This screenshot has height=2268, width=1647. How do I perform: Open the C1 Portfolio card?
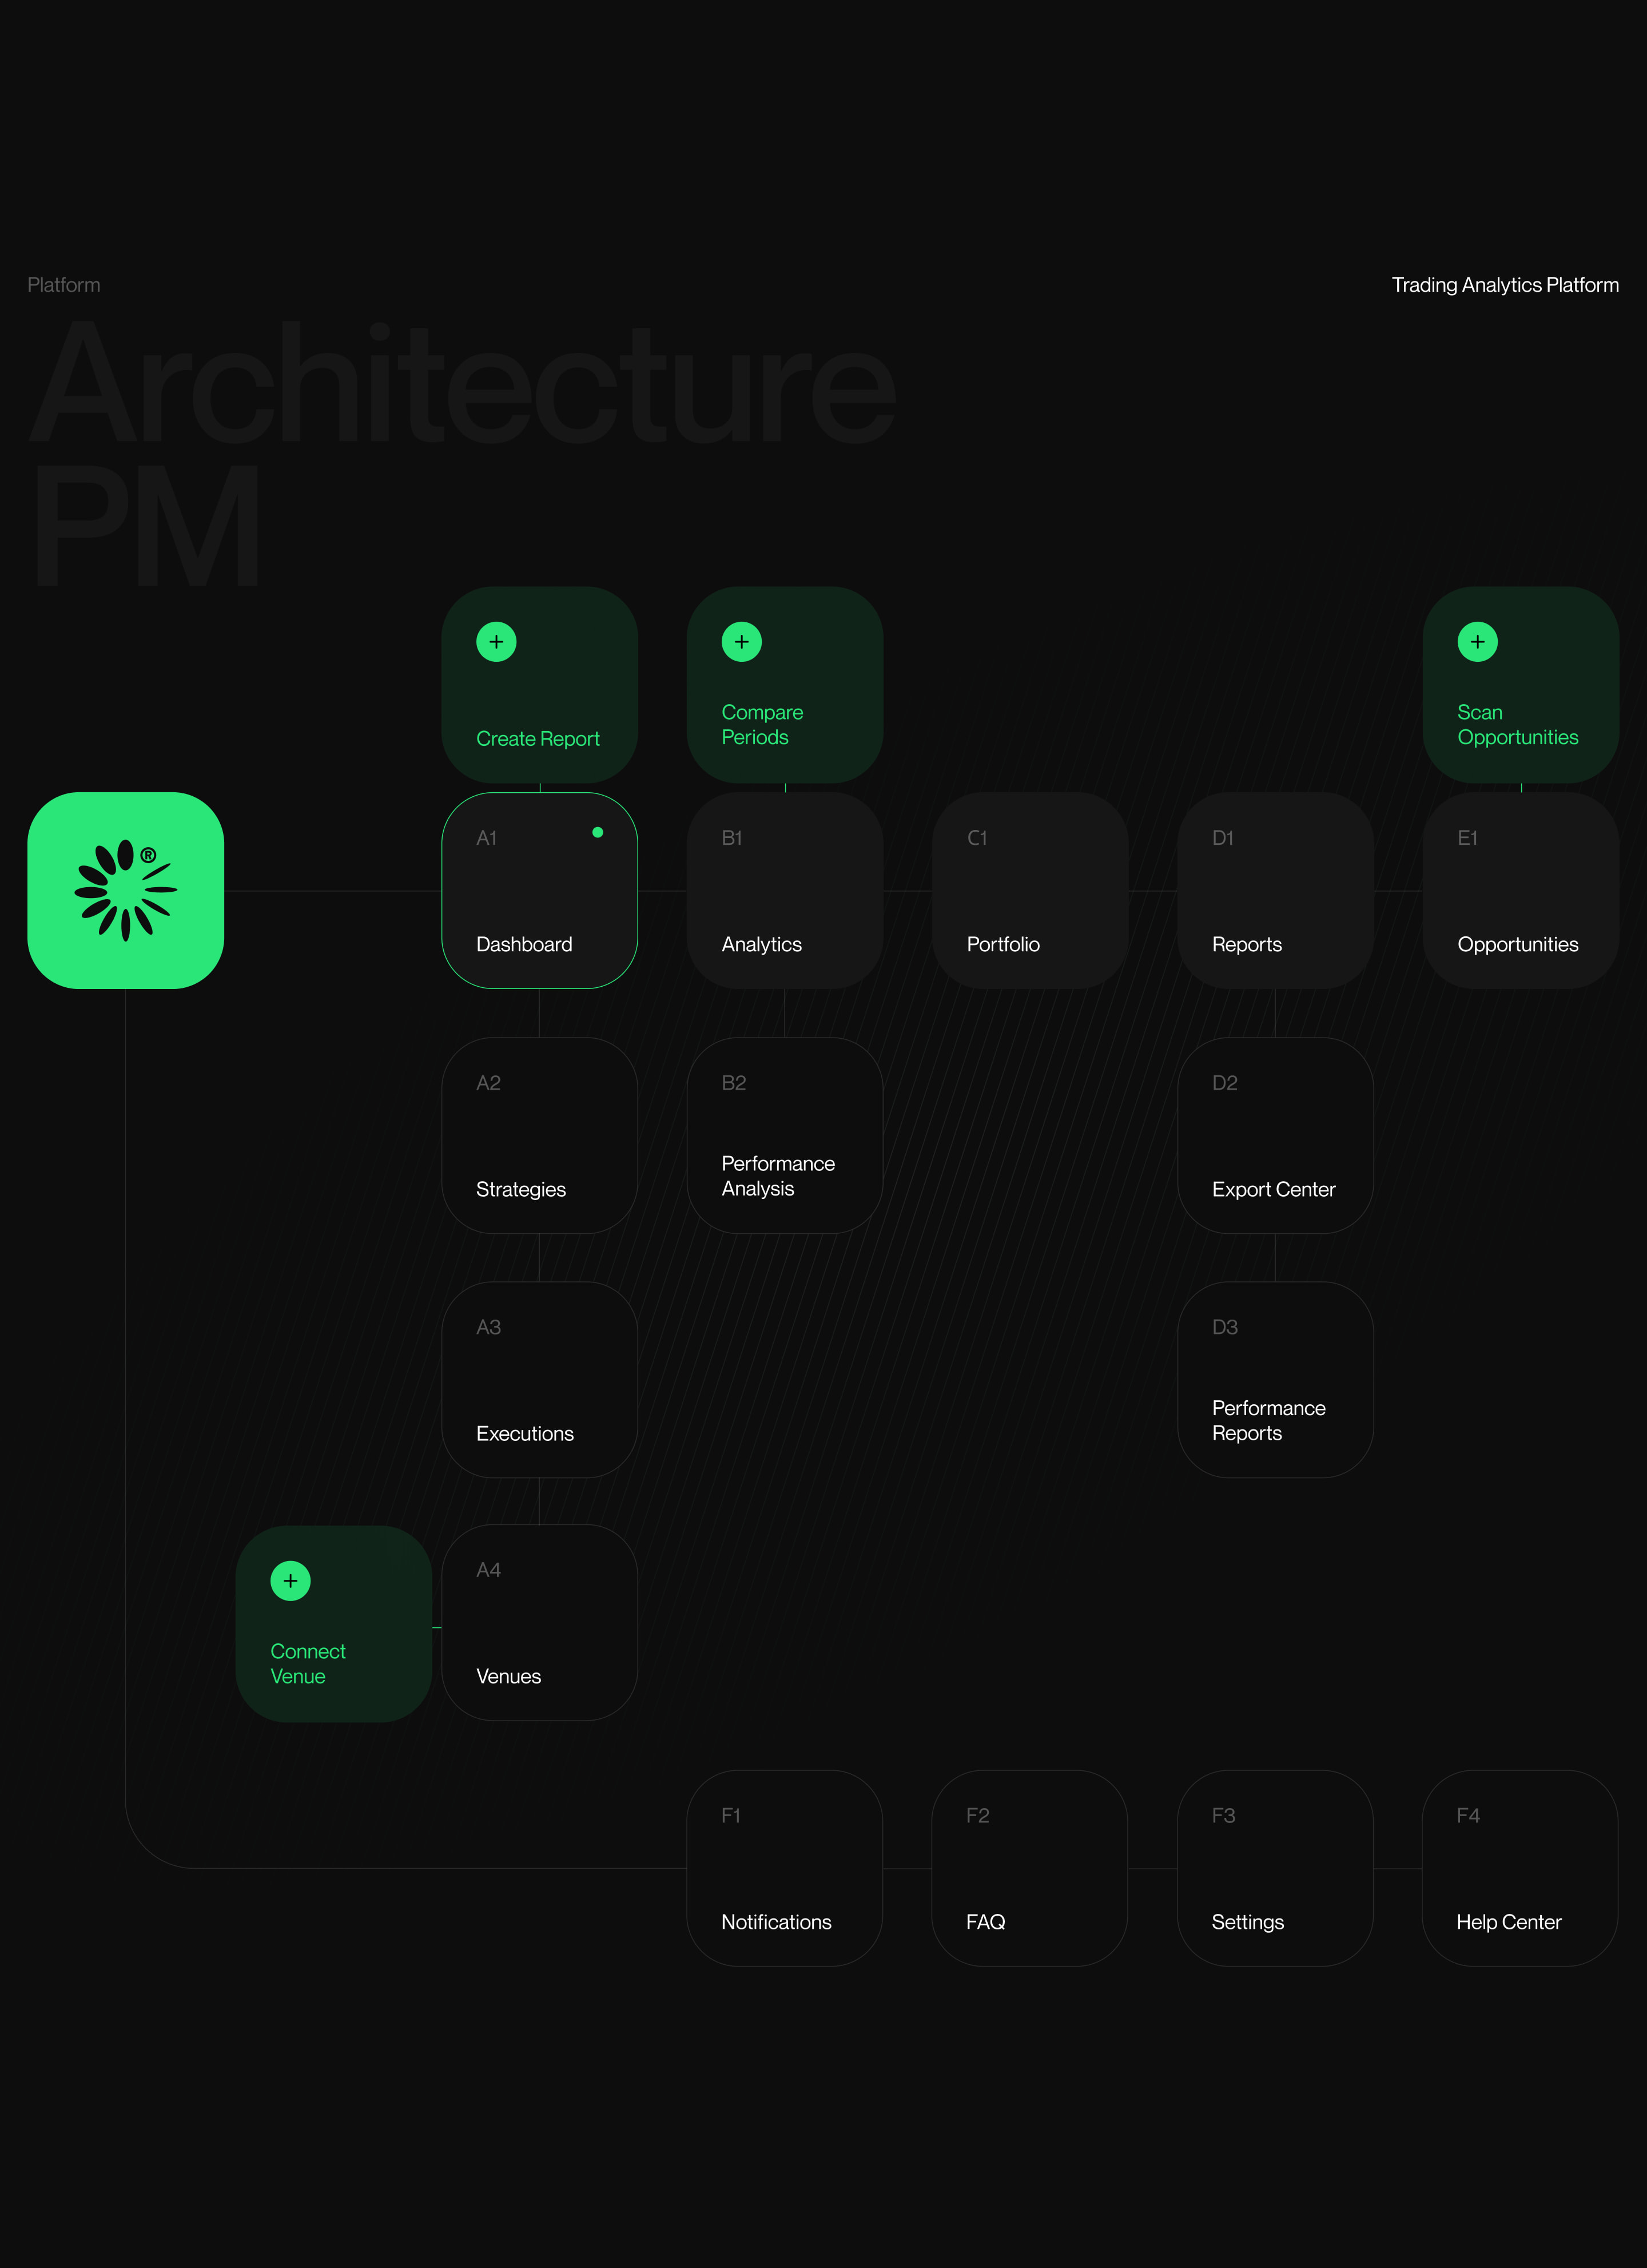point(1030,890)
